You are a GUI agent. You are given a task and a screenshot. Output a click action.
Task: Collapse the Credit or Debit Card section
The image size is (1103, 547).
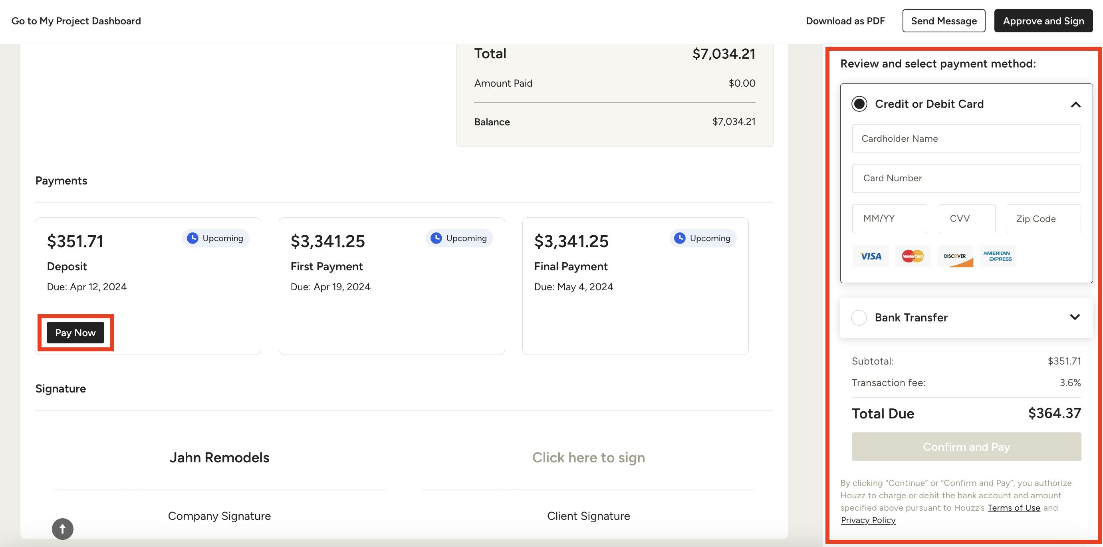tap(1076, 104)
